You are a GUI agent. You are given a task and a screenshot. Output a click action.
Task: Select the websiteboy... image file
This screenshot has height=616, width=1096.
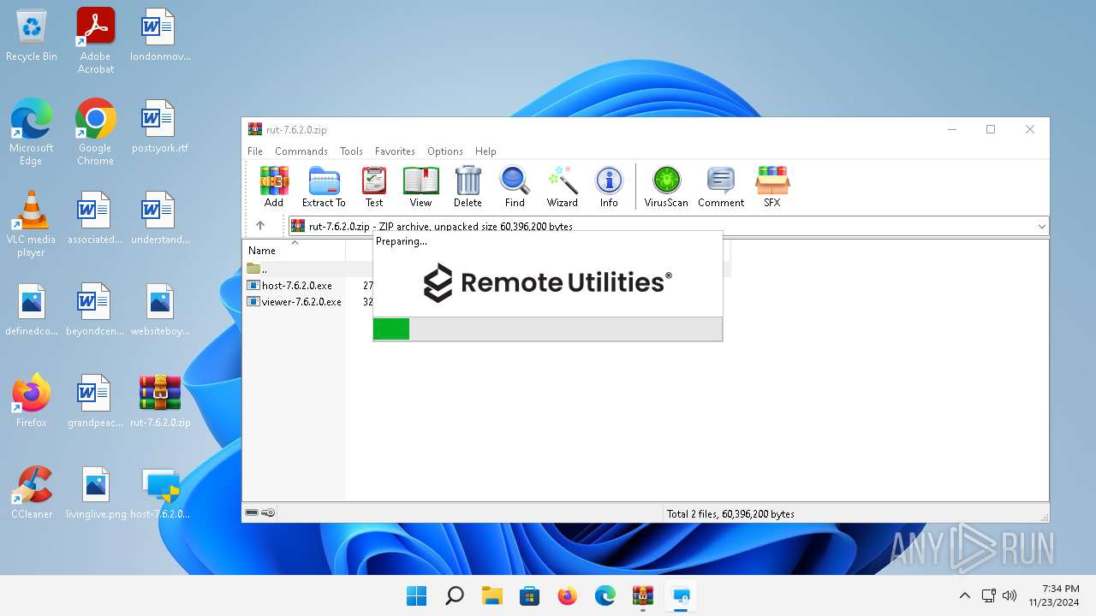(160, 310)
